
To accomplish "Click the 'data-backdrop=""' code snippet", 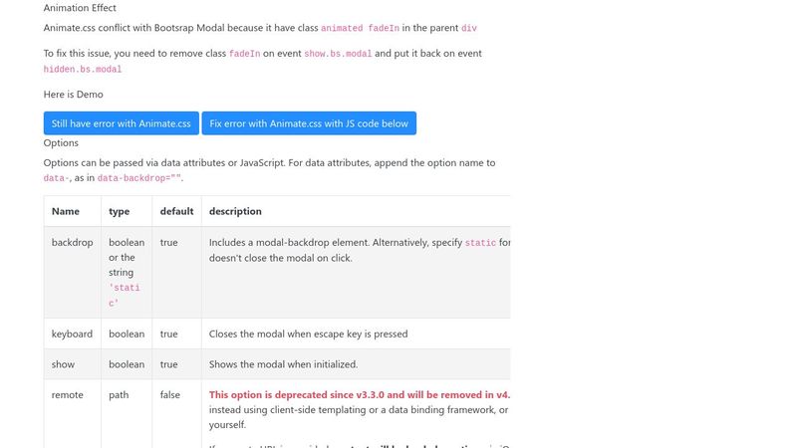I will coord(139,178).
